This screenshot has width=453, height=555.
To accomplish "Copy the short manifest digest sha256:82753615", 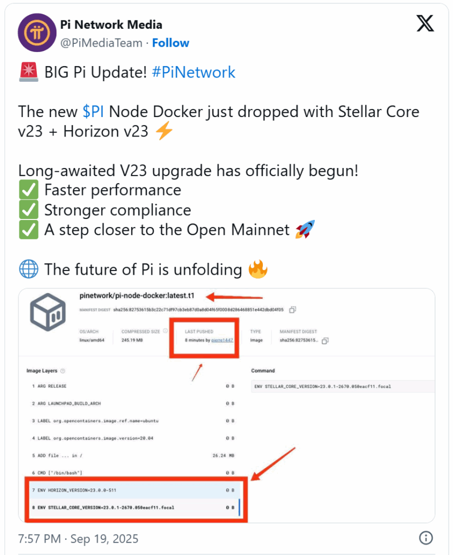I will [325, 340].
